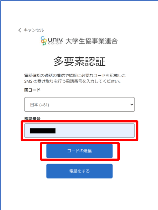Send the SMS code with コードの送信
Viewport: 158px width, 210px height.
(79, 151)
